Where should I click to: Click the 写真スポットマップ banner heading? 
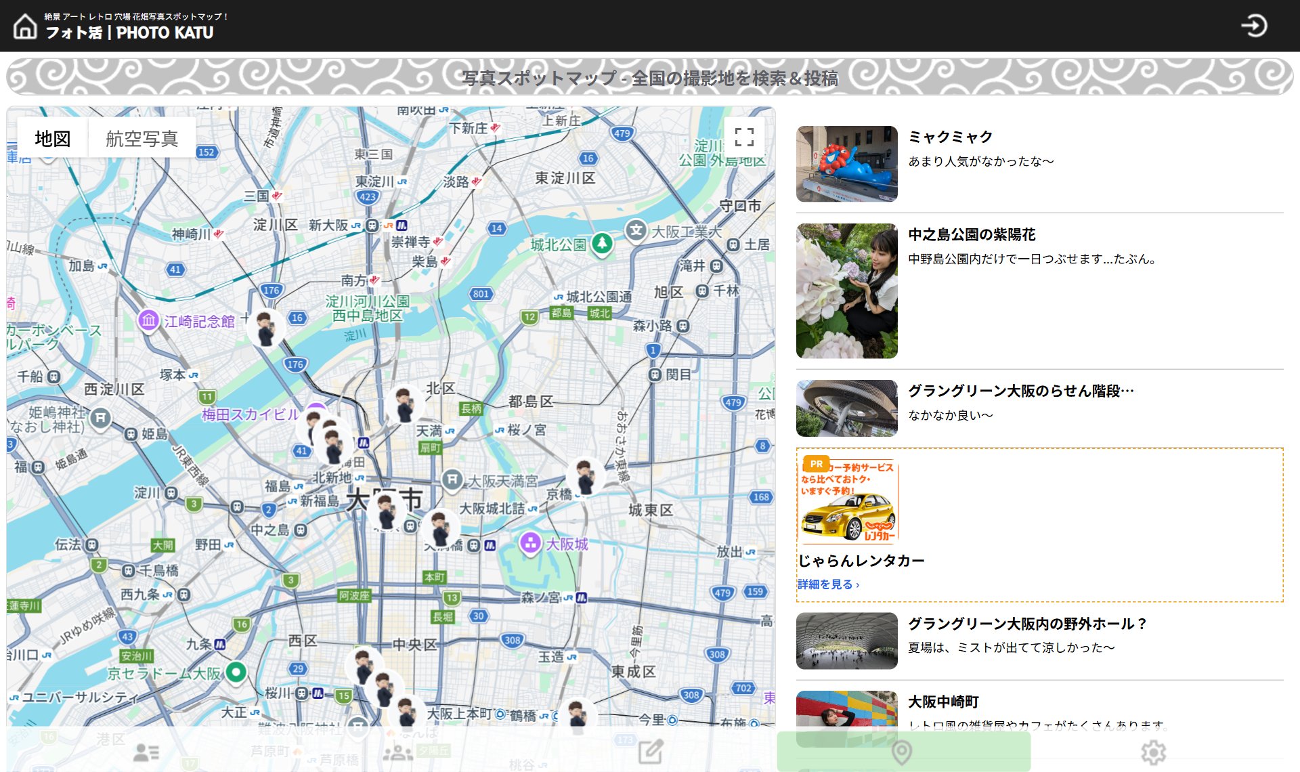[x=650, y=78]
